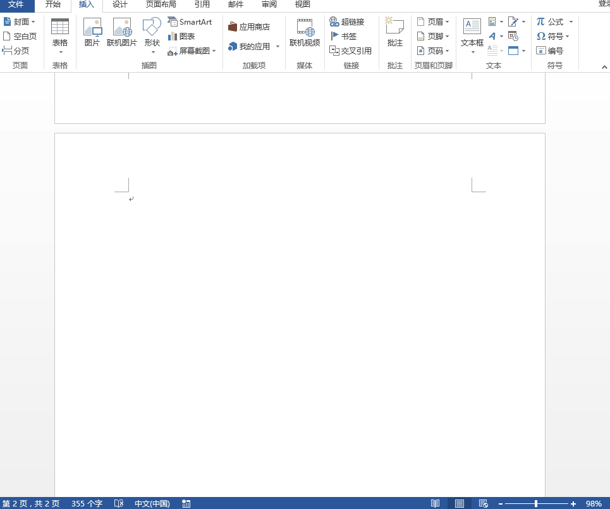610x509 pixels.
Task: Add a 超链接 hyperlink
Action: click(347, 21)
